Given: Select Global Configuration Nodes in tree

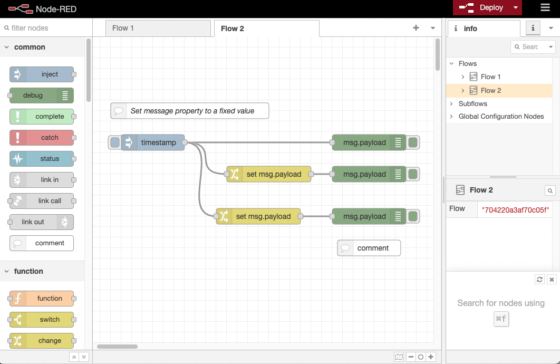Looking at the screenshot, I should pos(501,117).
